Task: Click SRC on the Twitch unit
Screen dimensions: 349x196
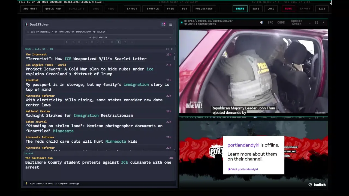Action: click(x=264, y=117)
